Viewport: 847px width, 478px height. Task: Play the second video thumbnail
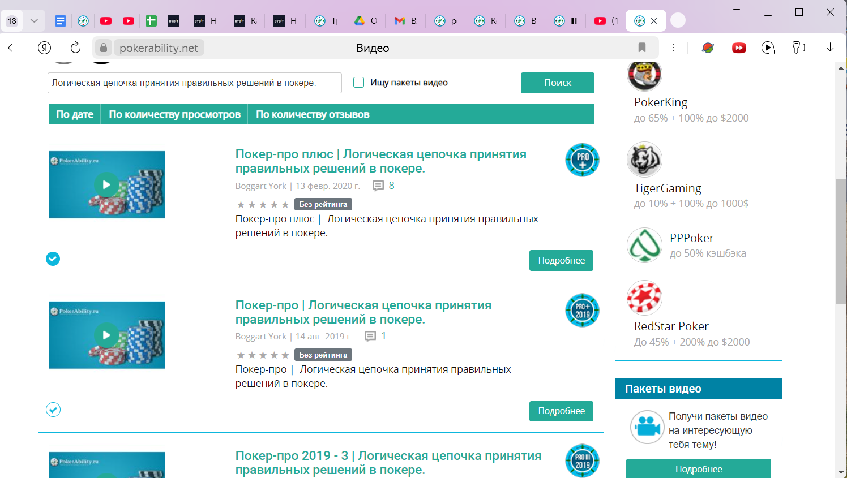[x=106, y=335]
